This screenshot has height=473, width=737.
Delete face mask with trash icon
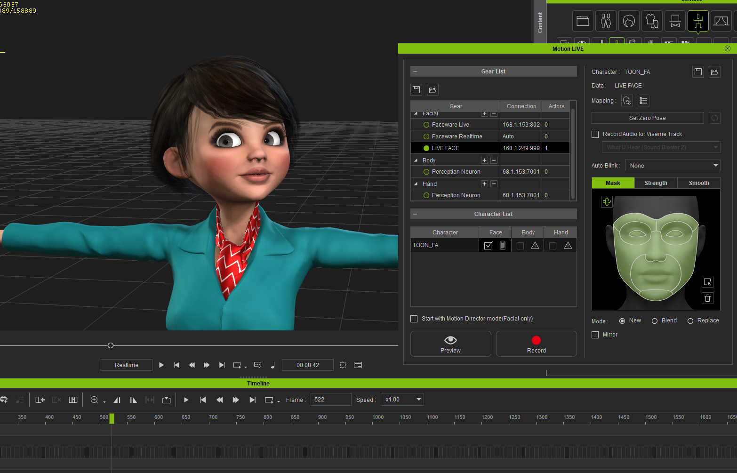click(x=707, y=298)
